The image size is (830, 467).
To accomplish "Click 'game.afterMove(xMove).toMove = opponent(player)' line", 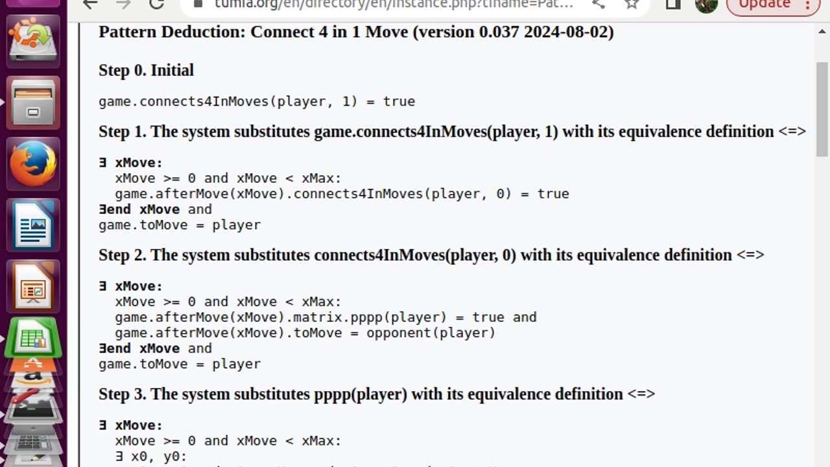I will [x=305, y=333].
